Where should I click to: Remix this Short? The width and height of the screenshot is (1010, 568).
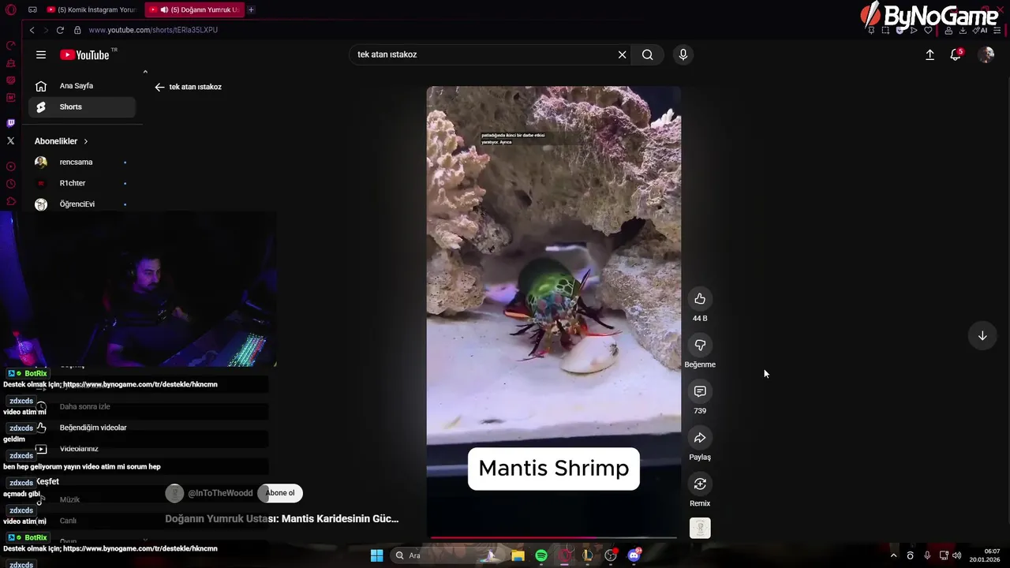coord(700,484)
